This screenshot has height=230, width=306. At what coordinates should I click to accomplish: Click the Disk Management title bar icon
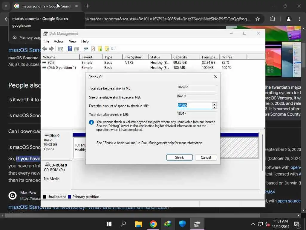tap(45, 34)
